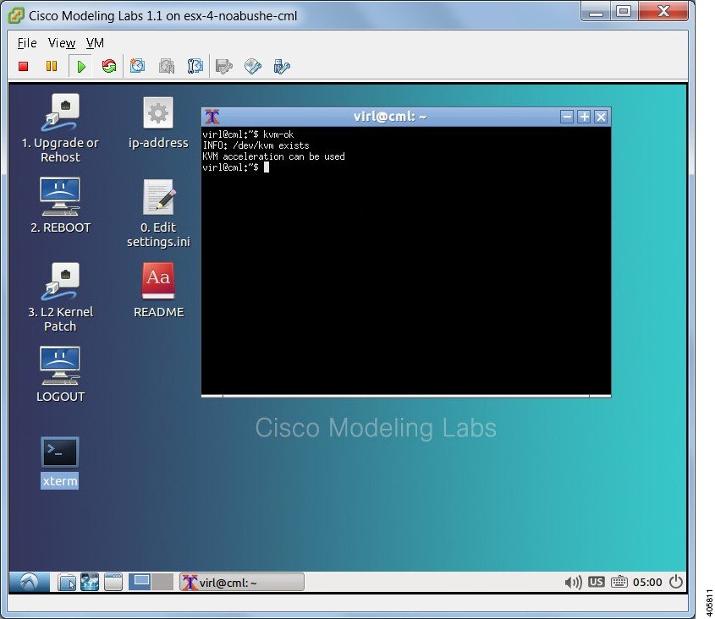
Task: Open the Snapshot Manager toolbar icon
Action: (195, 67)
